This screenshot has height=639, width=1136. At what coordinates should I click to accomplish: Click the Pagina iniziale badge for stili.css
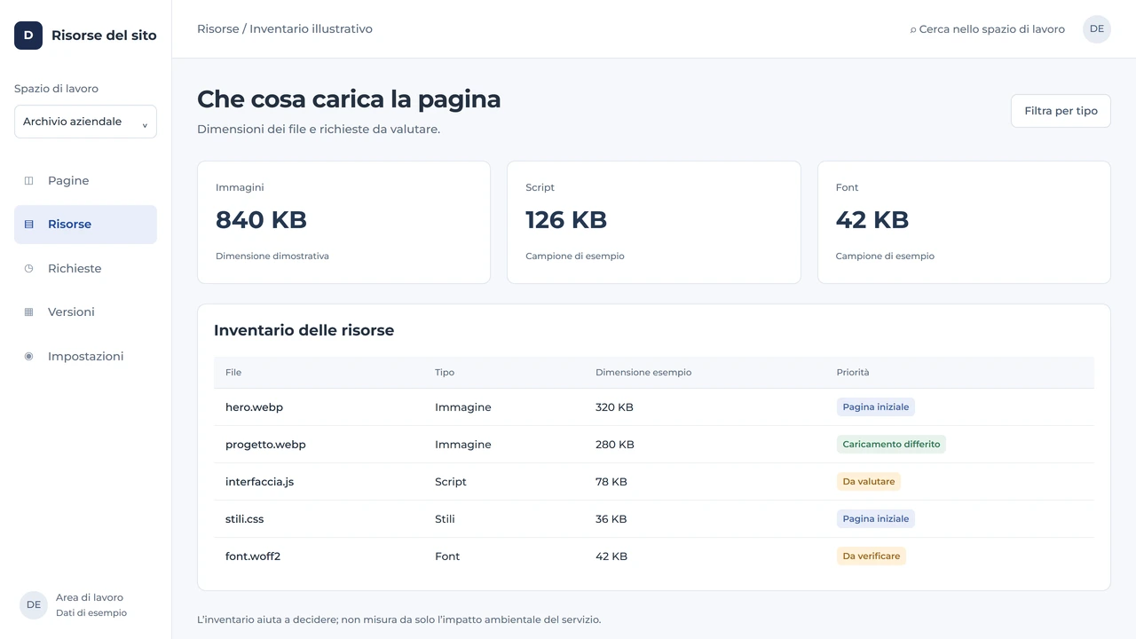[x=876, y=519]
